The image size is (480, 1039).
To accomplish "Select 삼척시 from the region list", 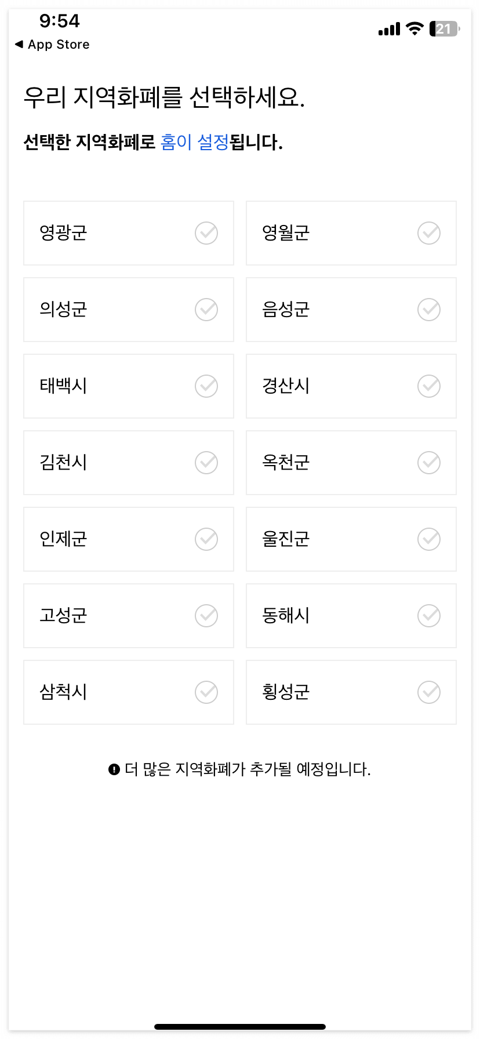I will [128, 692].
